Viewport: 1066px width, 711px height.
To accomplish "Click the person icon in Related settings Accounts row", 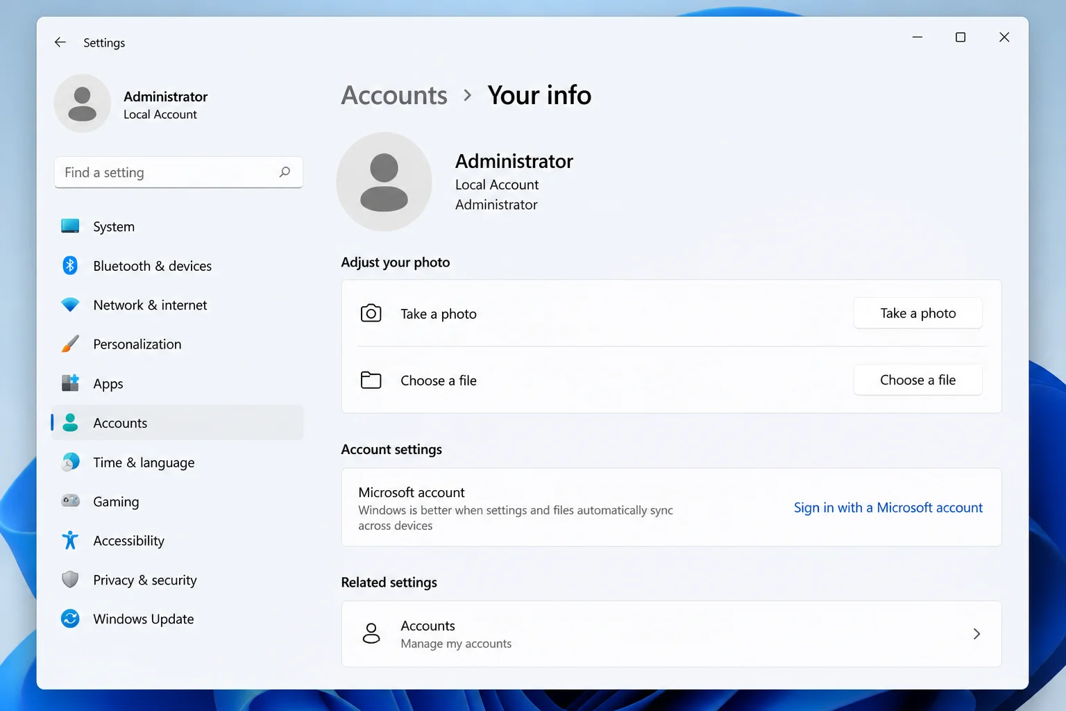I will coord(371,633).
